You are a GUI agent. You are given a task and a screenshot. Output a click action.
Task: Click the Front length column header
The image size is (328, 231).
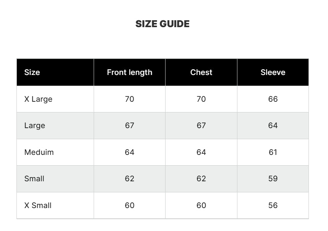pos(130,72)
